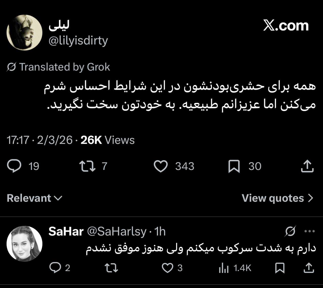Bookmark SaHar's reply
Viewport: 323px width, 288px height.
280,268
